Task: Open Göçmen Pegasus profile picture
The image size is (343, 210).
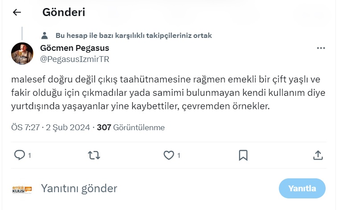Action: (x=22, y=54)
